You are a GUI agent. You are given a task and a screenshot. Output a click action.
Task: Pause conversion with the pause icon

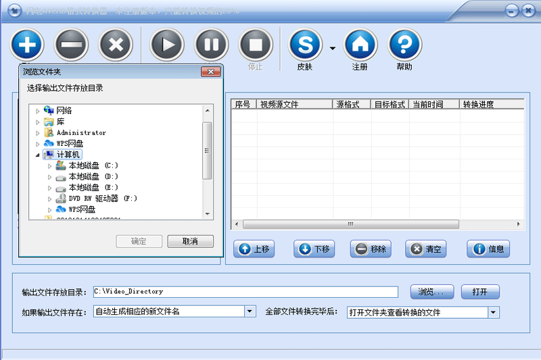coord(211,45)
